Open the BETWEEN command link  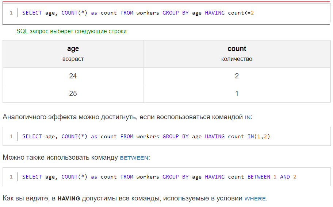pyautogui.click(x=134, y=158)
